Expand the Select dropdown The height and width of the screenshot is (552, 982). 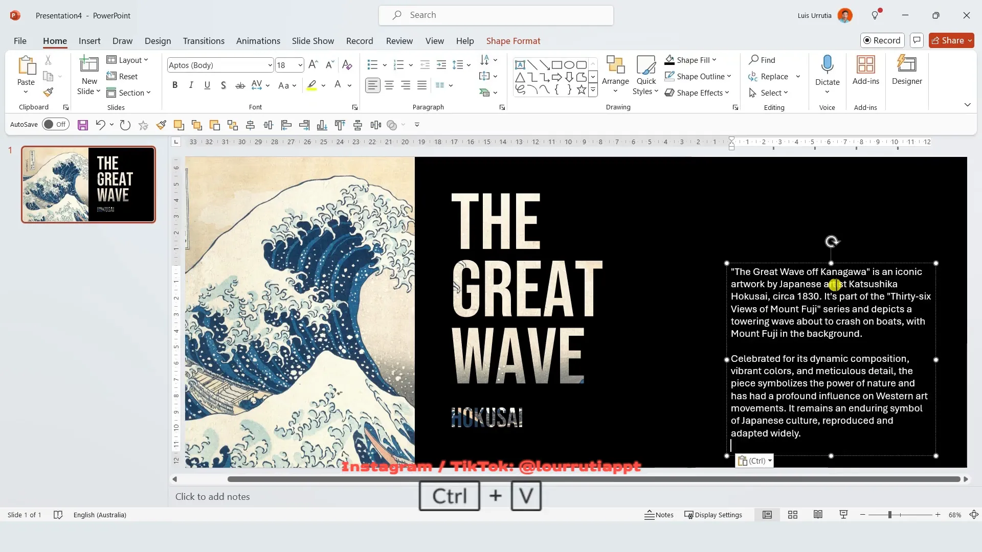tap(769, 93)
